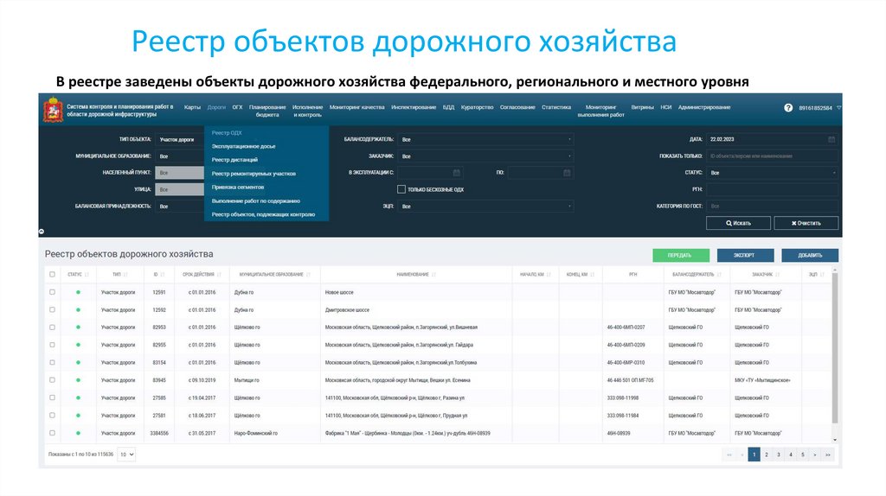The image size is (886, 496).
Task: Open the Категория по ГОСТ dropdown
Action: click(x=772, y=207)
